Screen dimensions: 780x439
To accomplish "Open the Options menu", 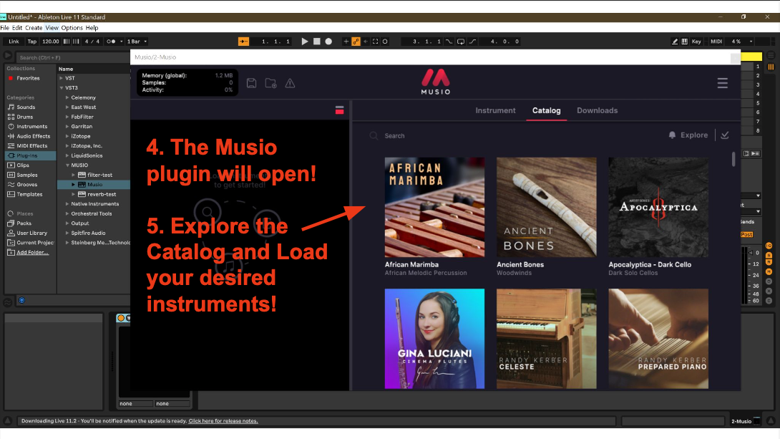I will point(72,28).
